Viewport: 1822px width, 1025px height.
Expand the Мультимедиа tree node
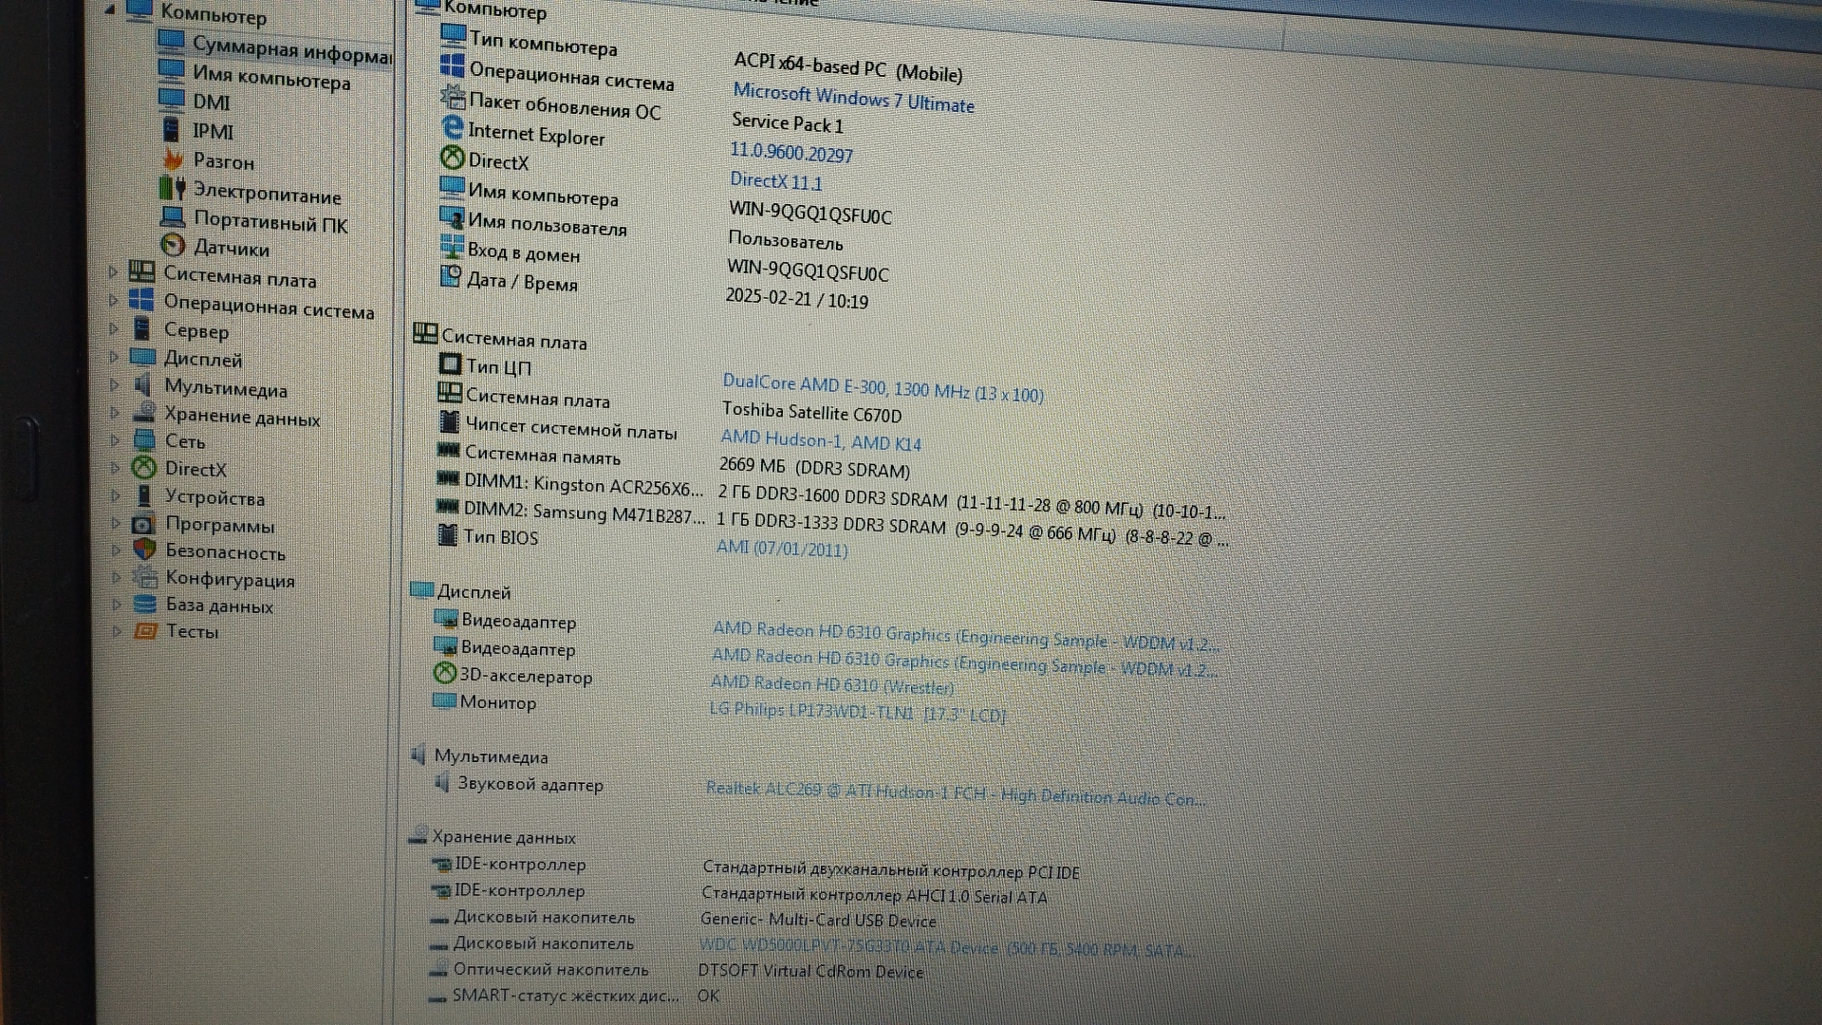pos(114,384)
